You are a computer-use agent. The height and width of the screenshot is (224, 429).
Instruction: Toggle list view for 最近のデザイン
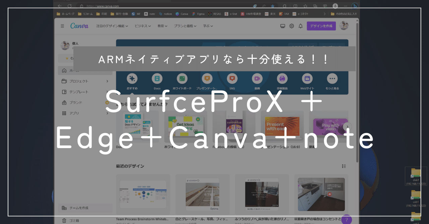pyautogui.click(x=344, y=166)
